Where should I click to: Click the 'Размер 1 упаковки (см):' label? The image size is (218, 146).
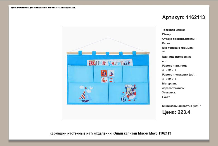[179, 75]
